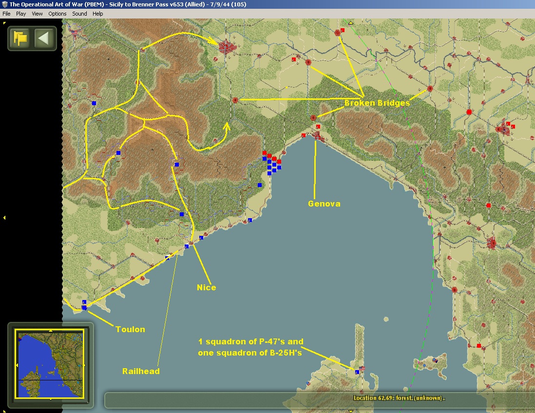
Task: Click the Genova port city hex
Action: pos(317,136)
